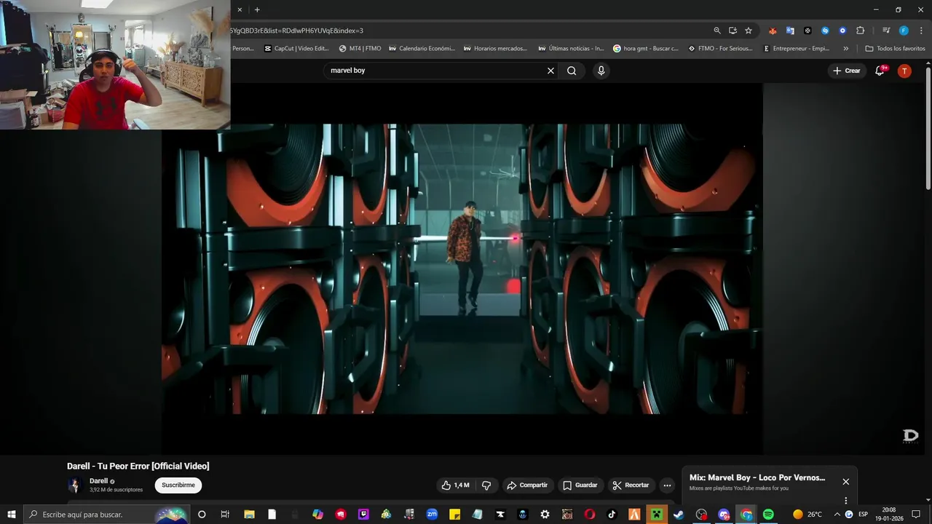This screenshot has width=932, height=524.
Task: Open Opera browser on the taskbar
Action: click(x=589, y=515)
